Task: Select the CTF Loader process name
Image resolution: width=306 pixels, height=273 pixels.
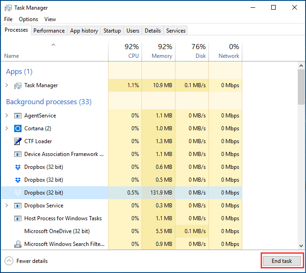Action: pyautogui.click(x=38, y=141)
